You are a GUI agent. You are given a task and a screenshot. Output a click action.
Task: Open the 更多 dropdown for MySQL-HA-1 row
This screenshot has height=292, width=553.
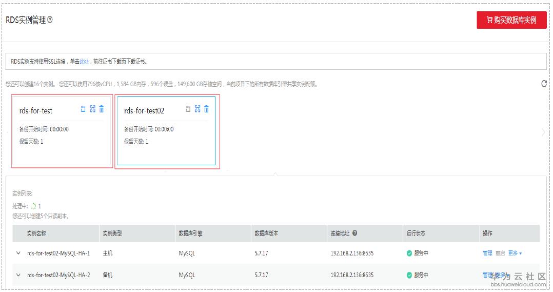pos(515,253)
